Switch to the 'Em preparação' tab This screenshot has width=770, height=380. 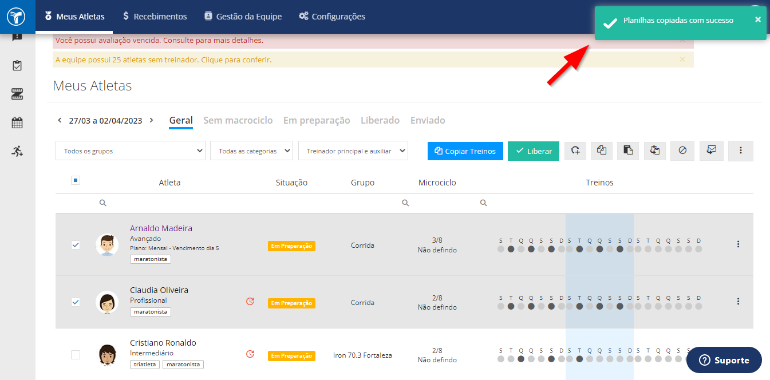coord(317,120)
